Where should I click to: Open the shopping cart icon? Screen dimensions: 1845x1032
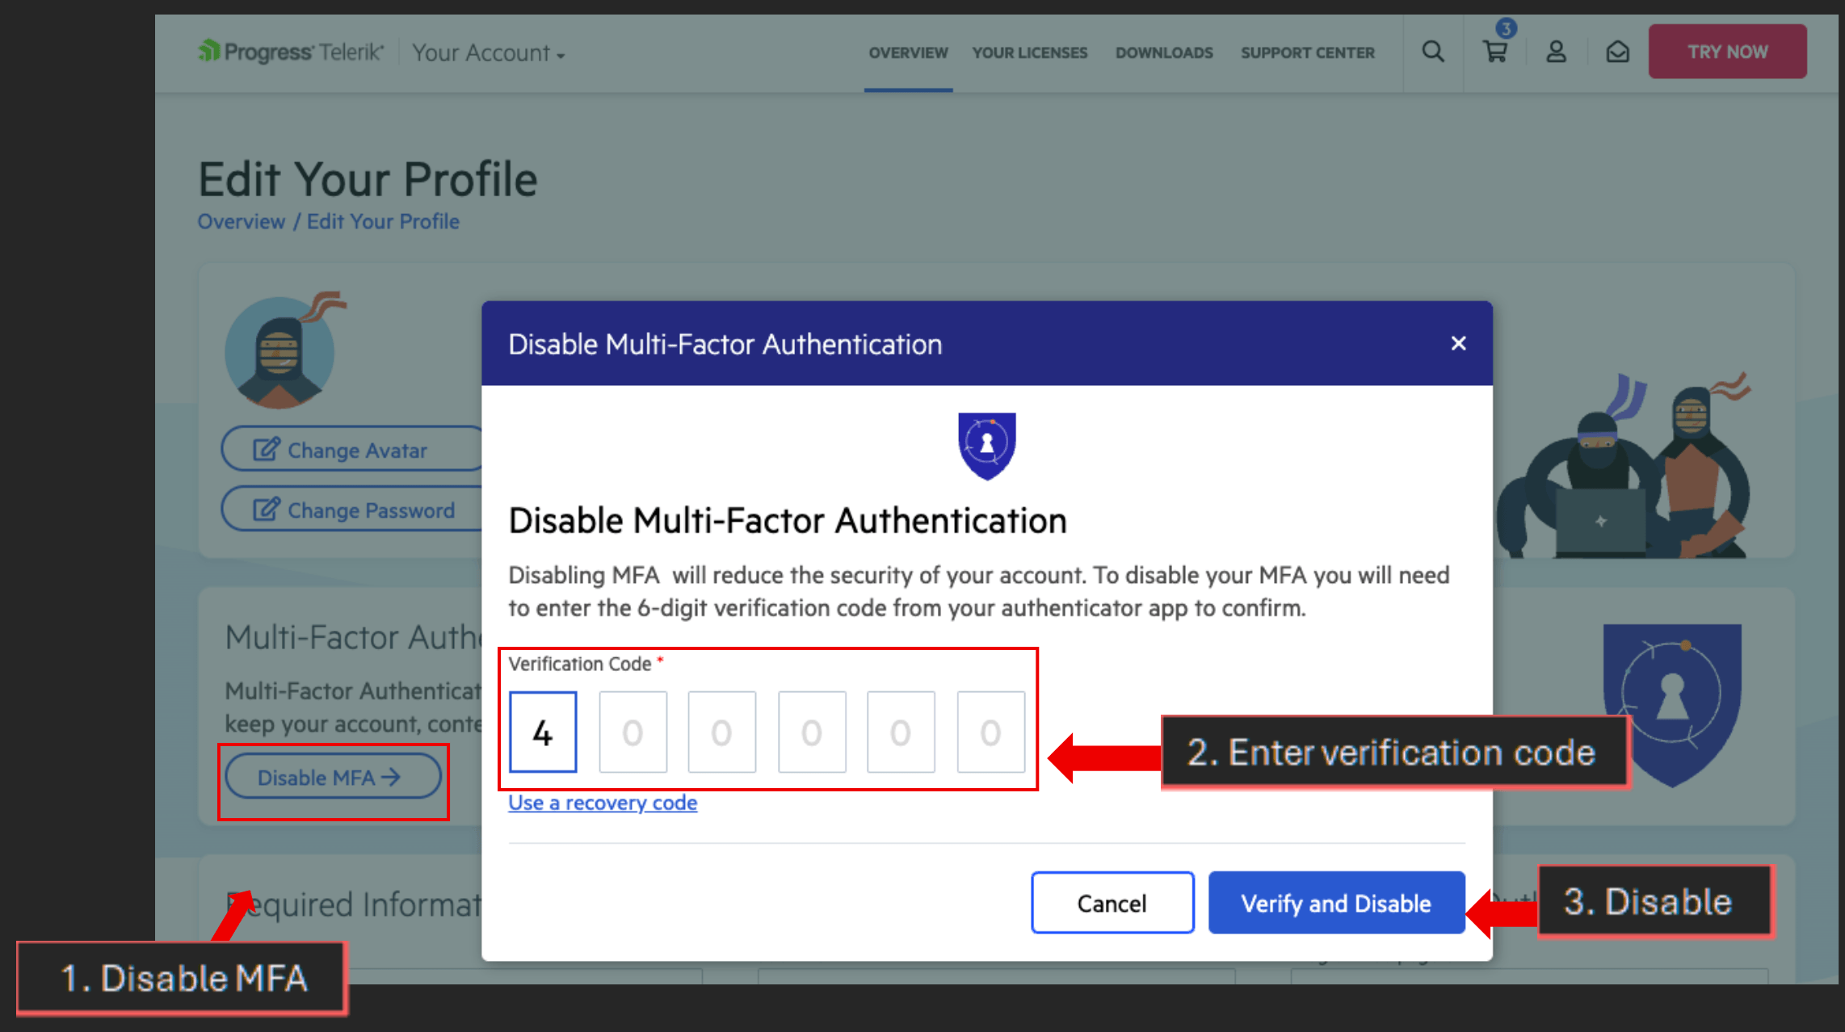click(1495, 52)
